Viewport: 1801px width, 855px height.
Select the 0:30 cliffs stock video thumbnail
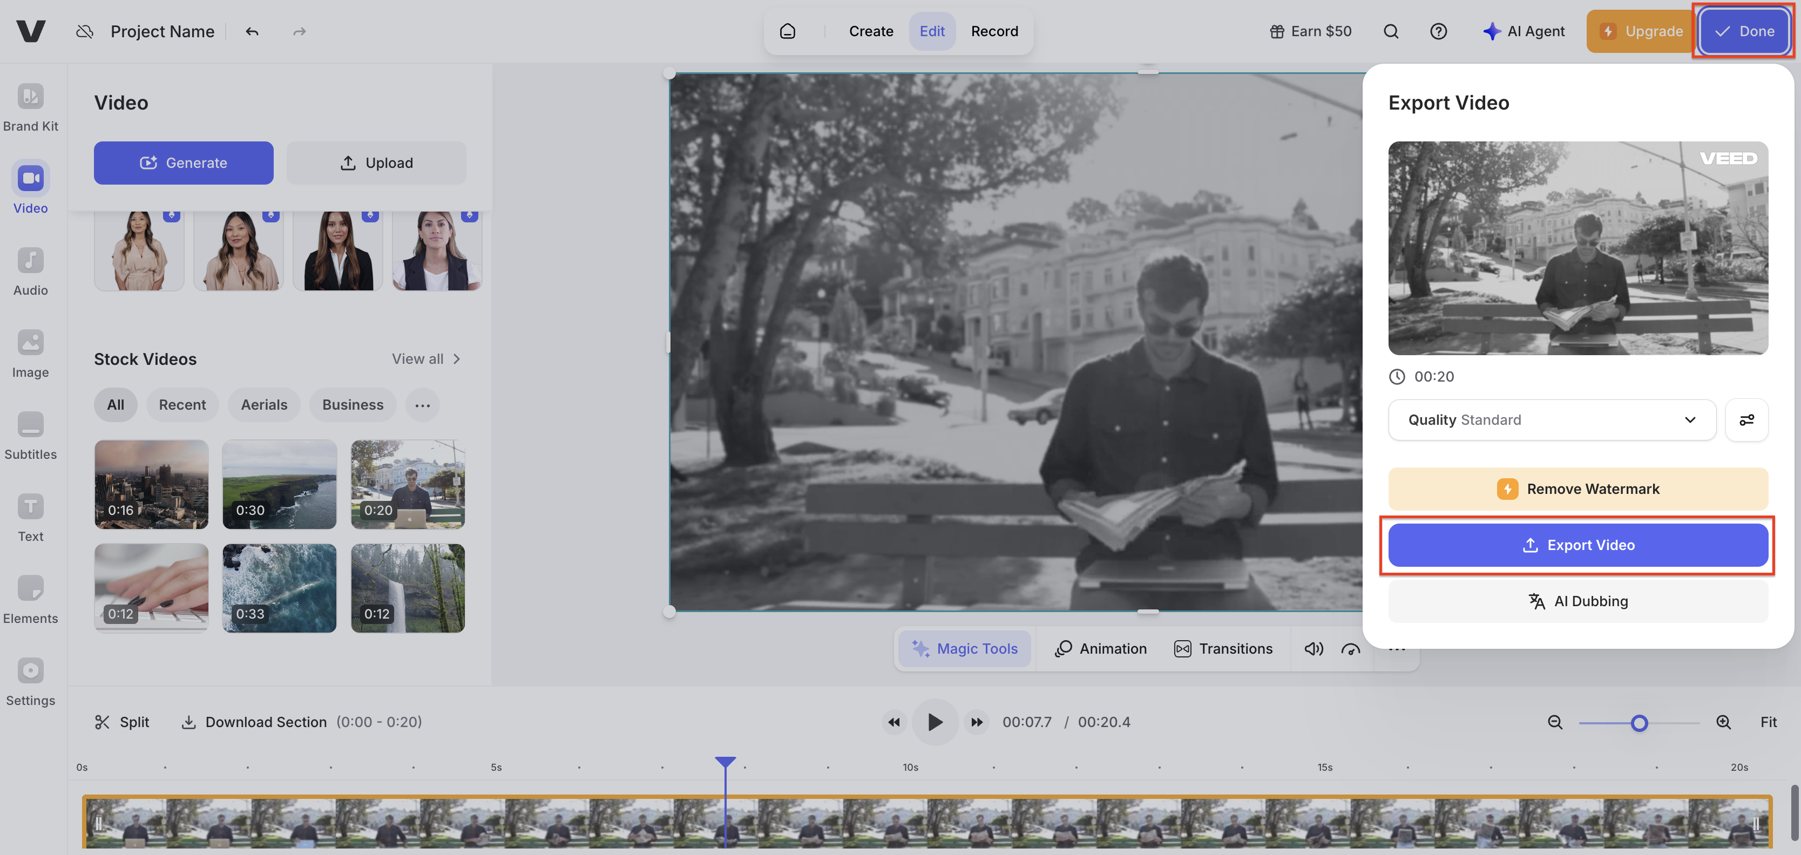(279, 484)
